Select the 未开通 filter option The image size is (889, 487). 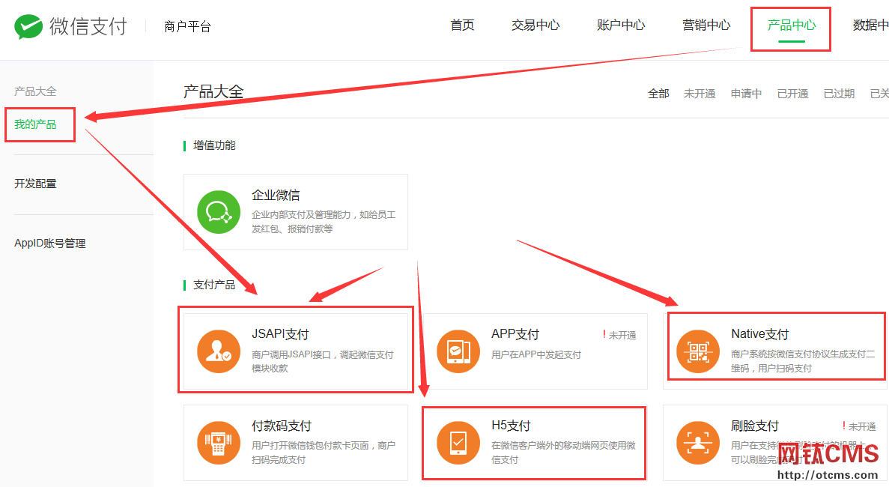point(700,93)
